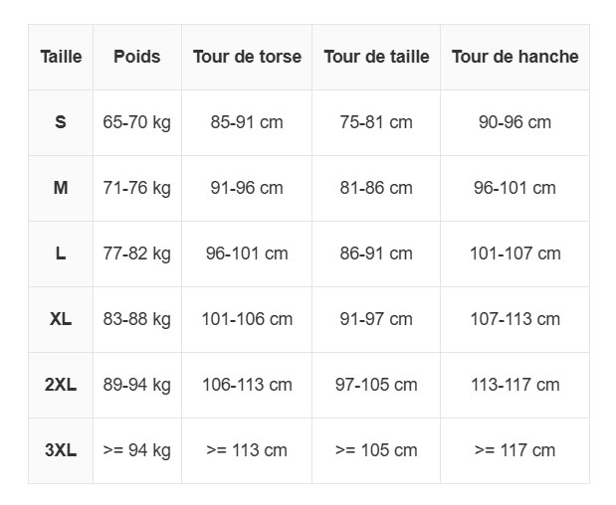Click the XL size row label
The width and height of the screenshot is (616, 505).
click(x=61, y=319)
